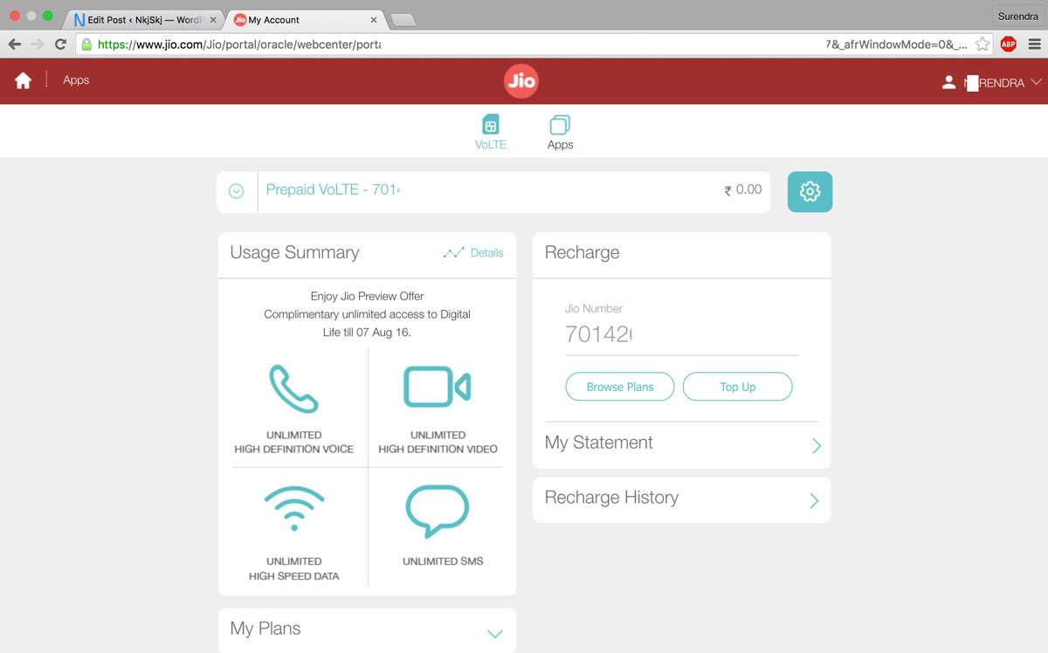Click the Unlimited HD Voice phone icon
1048x653 pixels.
click(x=293, y=388)
